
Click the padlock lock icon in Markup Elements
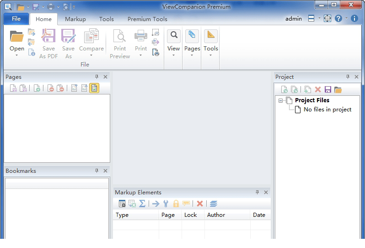(176, 204)
